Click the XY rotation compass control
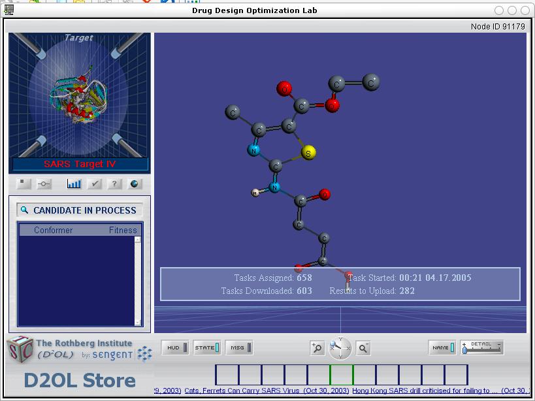 340,348
